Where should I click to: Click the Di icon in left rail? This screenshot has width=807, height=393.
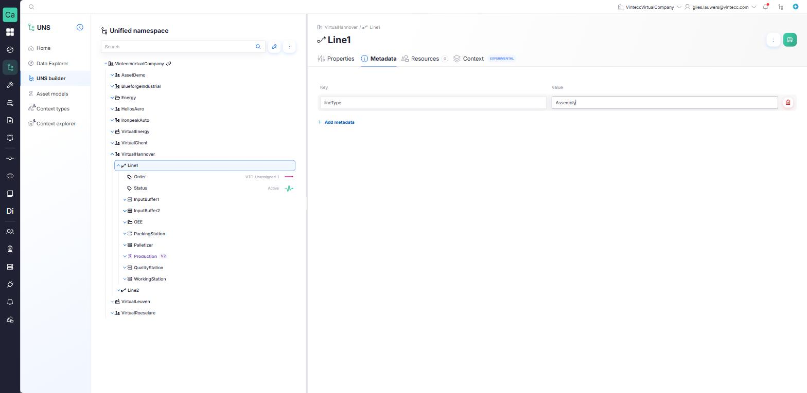pyautogui.click(x=10, y=211)
